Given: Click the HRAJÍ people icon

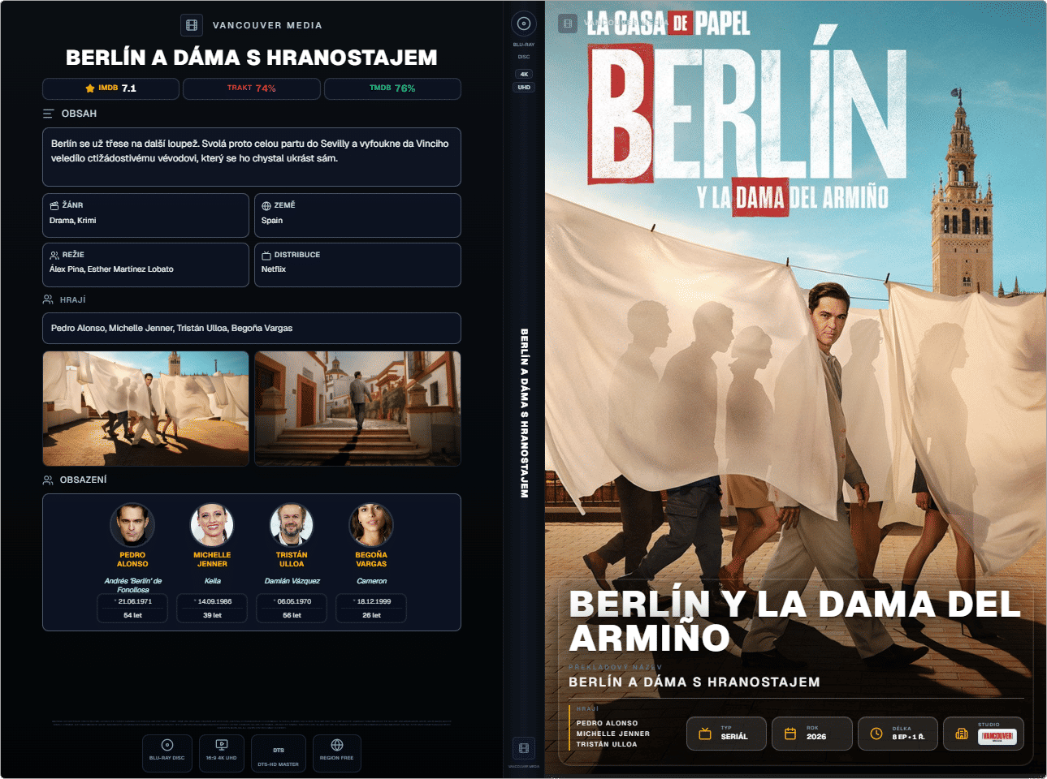Looking at the screenshot, I should click(x=48, y=299).
